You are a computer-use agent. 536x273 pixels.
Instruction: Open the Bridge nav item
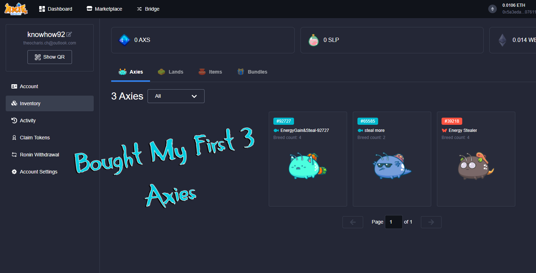click(x=148, y=9)
